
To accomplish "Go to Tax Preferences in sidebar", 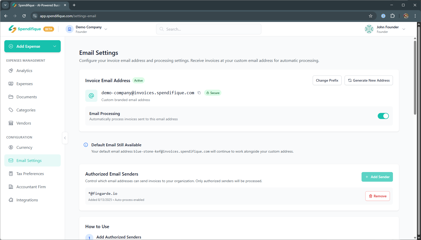I will [30, 174].
